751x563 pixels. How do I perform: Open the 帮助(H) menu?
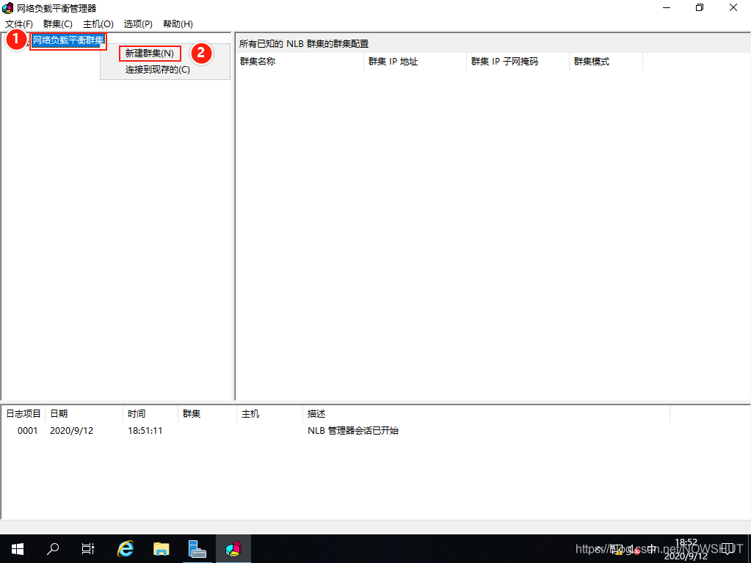click(177, 23)
